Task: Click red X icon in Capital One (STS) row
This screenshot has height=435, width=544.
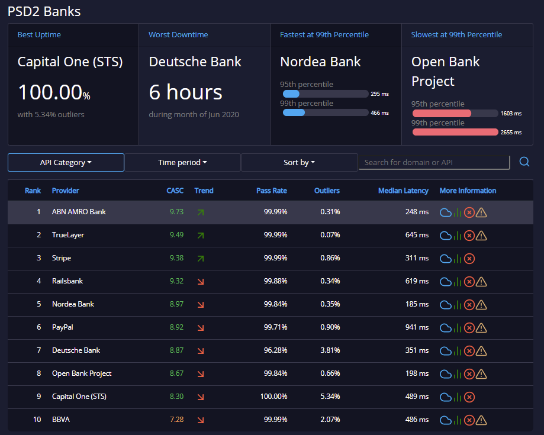Action: [469, 397]
